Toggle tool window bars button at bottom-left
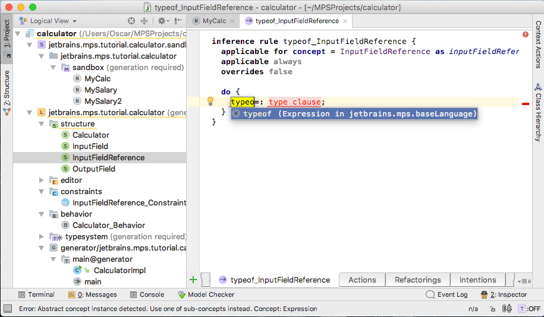544x317 pixels. pyautogui.click(x=8, y=309)
